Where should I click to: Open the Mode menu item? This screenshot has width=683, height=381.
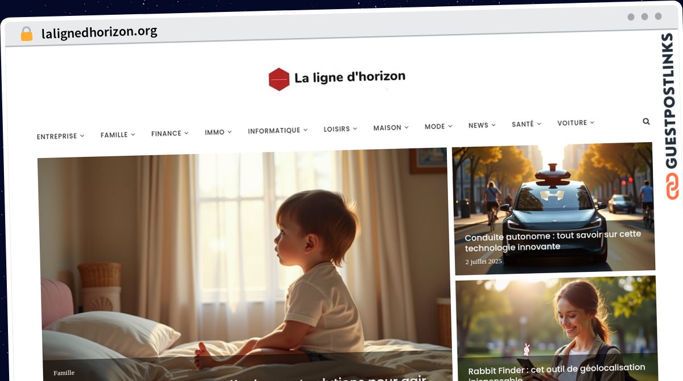[x=438, y=126]
